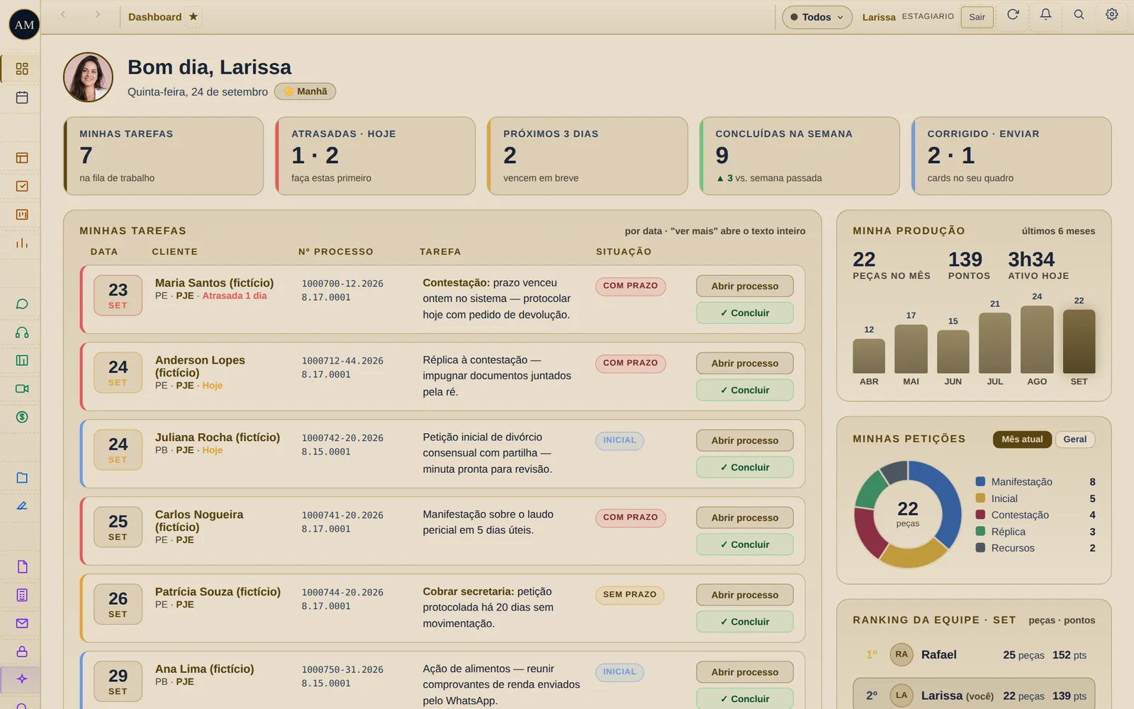Click the Contestação red legend swatch

(x=980, y=515)
